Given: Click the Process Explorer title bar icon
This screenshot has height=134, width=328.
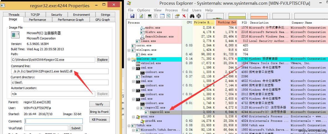Looking at the screenshot, I should click(x=129, y=3).
